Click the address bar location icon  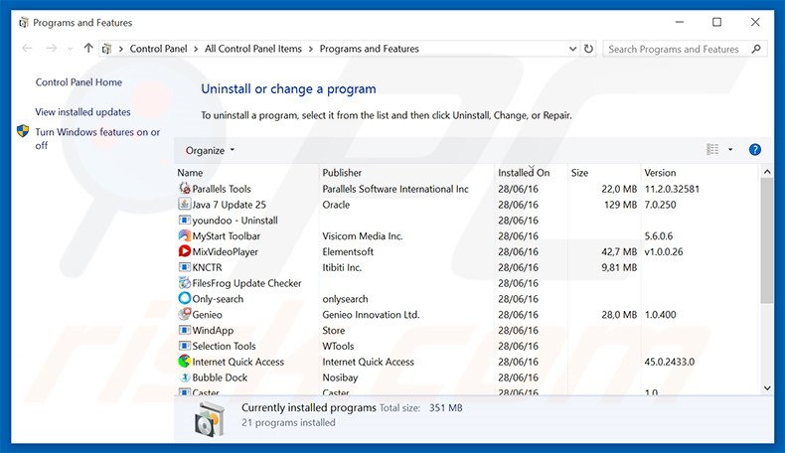[x=106, y=49]
